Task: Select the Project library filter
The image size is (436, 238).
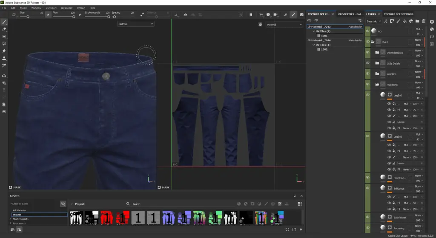Action: (x=17, y=215)
